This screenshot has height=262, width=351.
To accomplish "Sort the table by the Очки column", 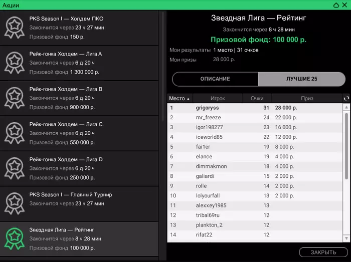I will pos(257,98).
